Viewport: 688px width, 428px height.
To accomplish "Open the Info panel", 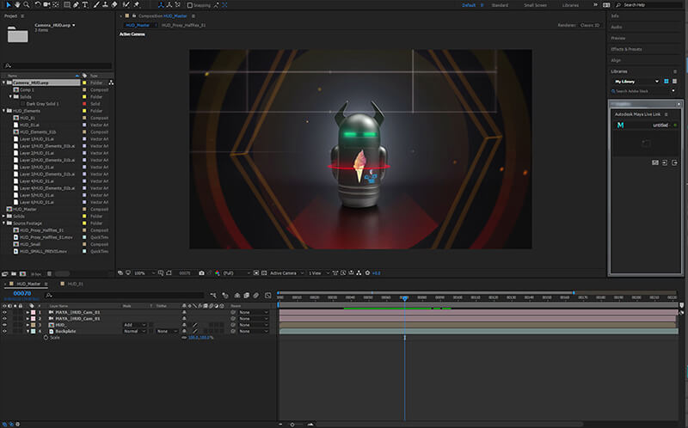I will coord(615,15).
